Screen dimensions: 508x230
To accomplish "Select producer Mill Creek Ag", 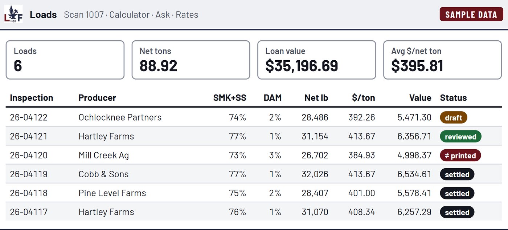I will [104, 155].
